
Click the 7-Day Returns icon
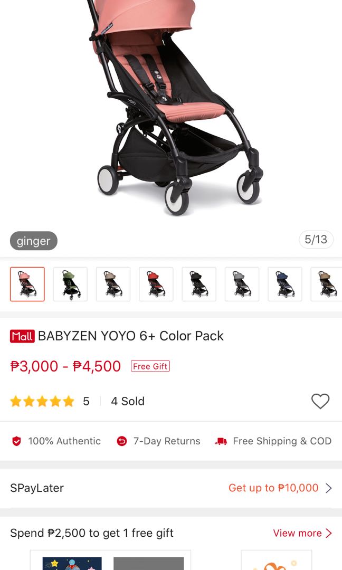122,441
